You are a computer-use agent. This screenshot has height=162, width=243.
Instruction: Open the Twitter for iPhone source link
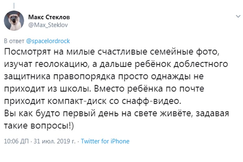105,141
